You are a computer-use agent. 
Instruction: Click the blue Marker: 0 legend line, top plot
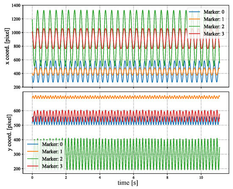click(194, 12)
